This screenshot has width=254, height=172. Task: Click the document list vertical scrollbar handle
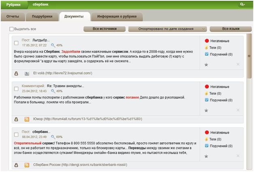coord(249,56)
